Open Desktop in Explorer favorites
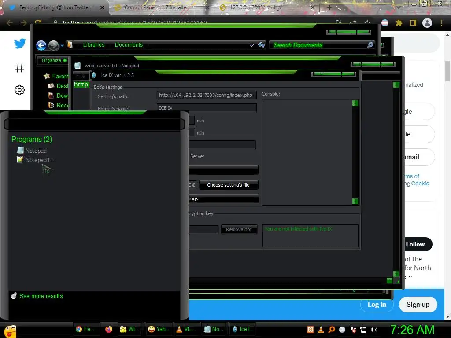Screen dimensions: 451x338 pyautogui.click(x=59, y=86)
